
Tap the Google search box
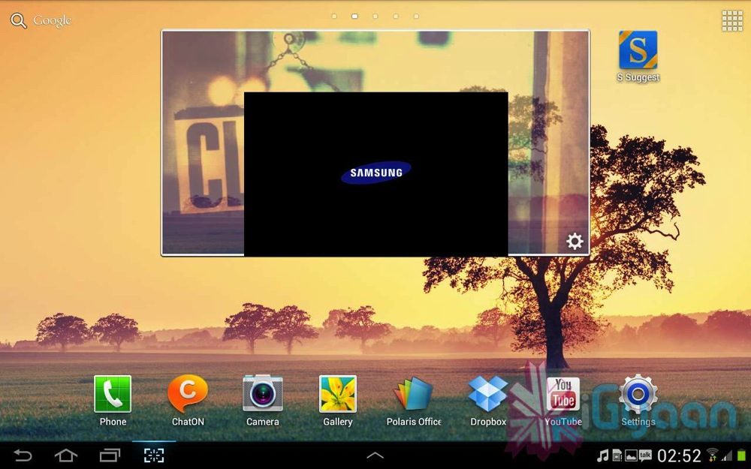[41, 21]
